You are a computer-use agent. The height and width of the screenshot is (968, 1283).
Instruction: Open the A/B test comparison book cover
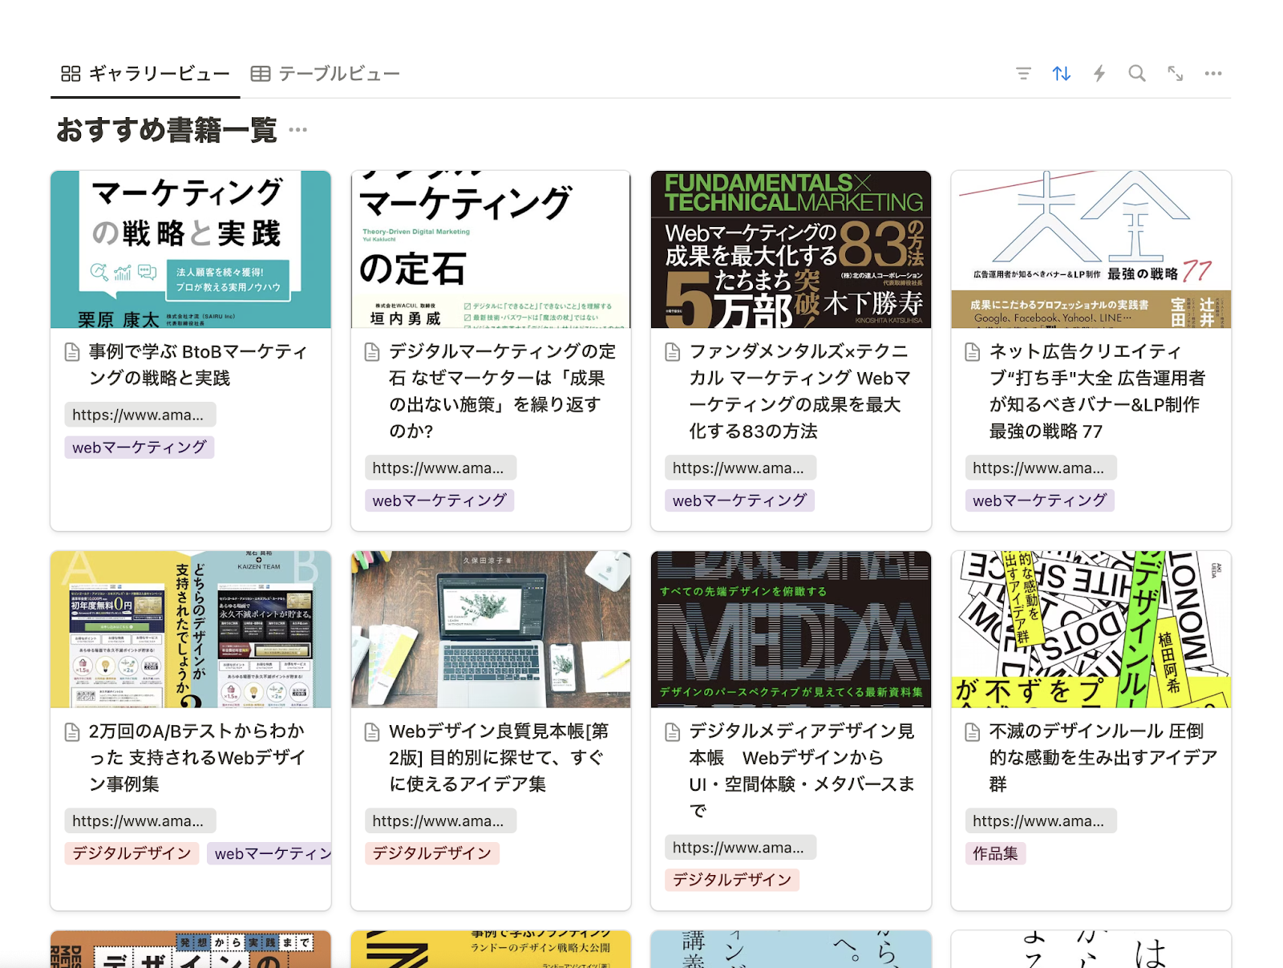click(x=191, y=630)
